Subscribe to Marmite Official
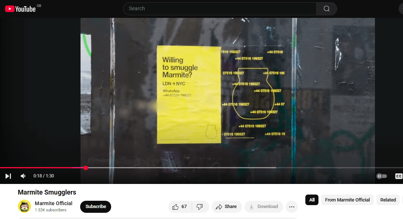This screenshot has height=219, width=403. point(95,207)
